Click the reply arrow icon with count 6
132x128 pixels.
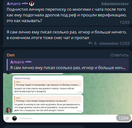tap(91, 43)
